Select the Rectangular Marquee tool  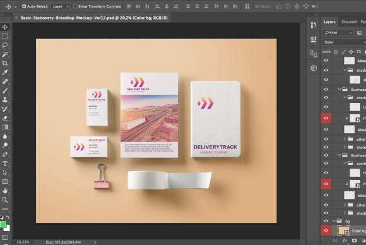pos(5,36)
